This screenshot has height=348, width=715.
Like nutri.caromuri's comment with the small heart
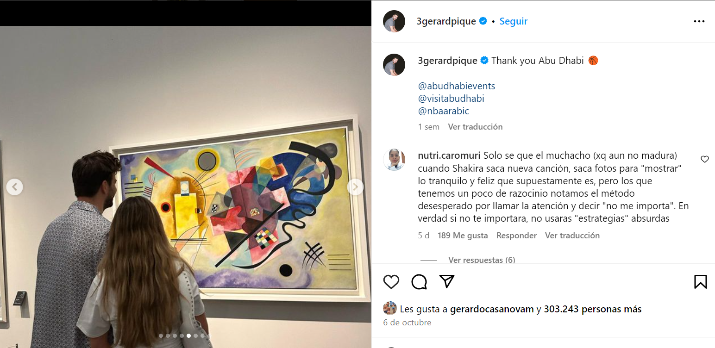pyautogui.click(x=704, y=159)
